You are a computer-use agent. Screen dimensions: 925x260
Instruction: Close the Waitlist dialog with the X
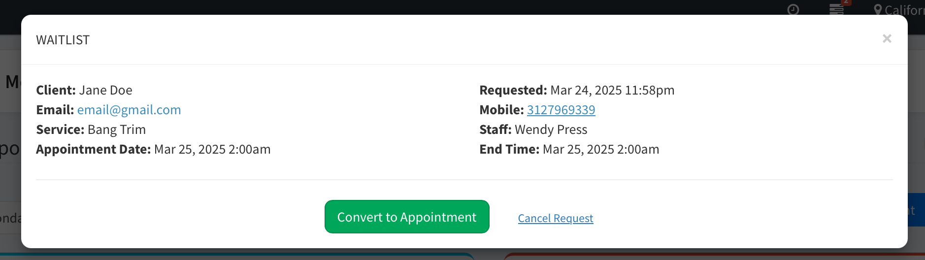[887, 39]
